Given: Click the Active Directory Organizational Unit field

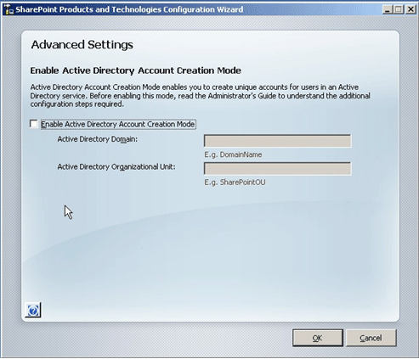Looking at the screenshot, I should point(277,169).
